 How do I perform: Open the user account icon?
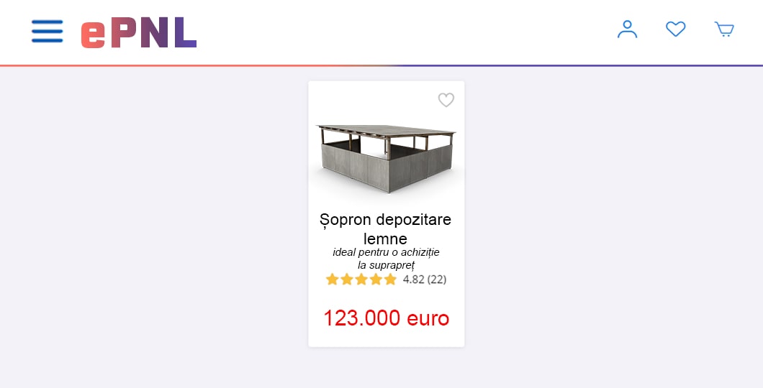pyautogui.click(x=627, y=29)
